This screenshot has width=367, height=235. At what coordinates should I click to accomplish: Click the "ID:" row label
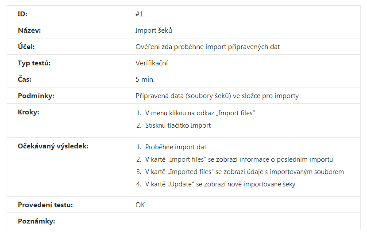23,14
